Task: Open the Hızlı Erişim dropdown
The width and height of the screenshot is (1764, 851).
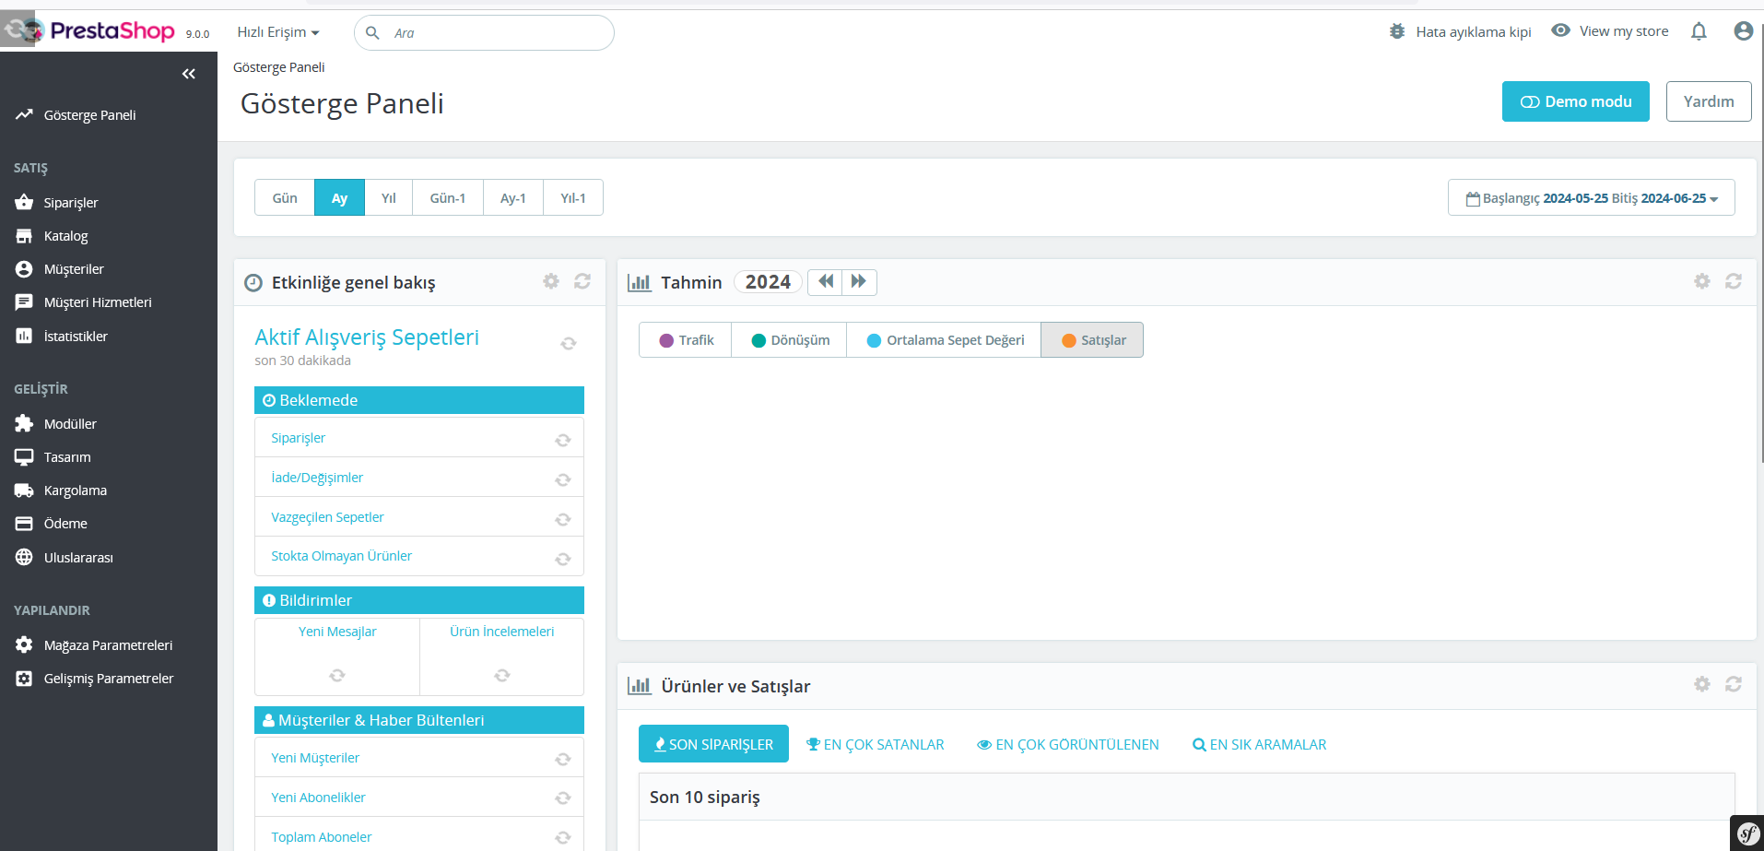Action: 278,32
